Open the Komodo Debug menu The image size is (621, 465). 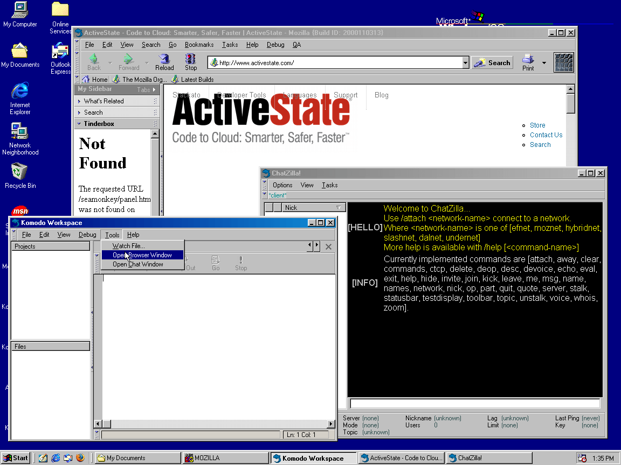[x=87, y=235]
